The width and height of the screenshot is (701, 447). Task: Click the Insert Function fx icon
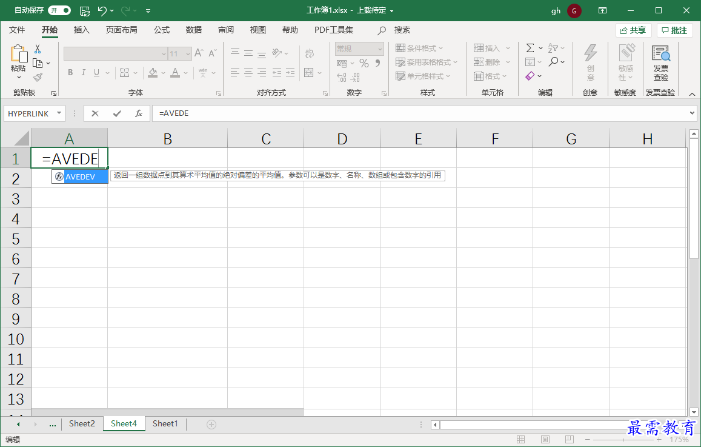point(139,113)
